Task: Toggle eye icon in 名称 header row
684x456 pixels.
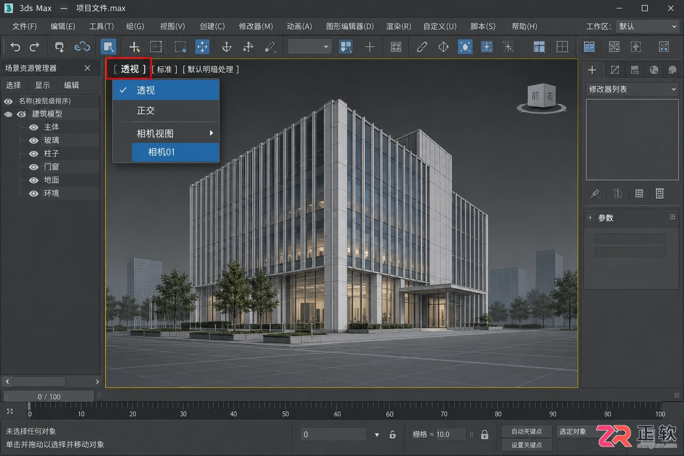Action: pos(8,101)
